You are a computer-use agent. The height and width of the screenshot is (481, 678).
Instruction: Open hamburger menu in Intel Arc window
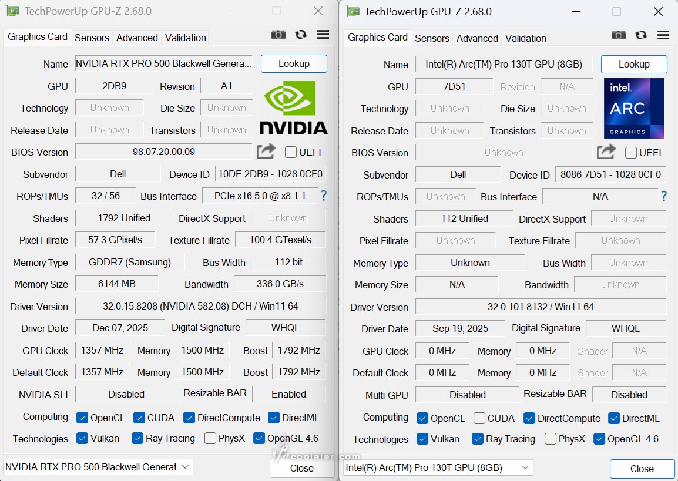pos(663,35)
